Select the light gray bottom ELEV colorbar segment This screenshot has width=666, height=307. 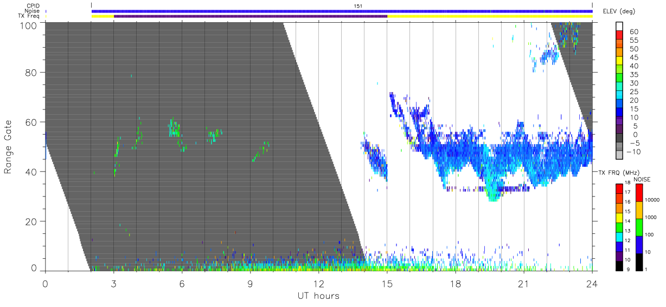tap(619, 154)
